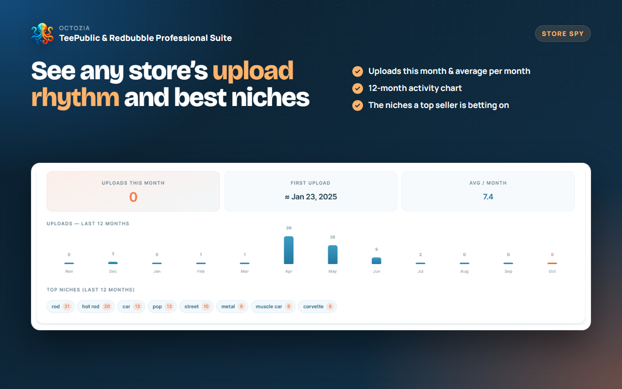
Task: Select the Avg / Month card
Action: pyautogui.click(x=488, y=191)
